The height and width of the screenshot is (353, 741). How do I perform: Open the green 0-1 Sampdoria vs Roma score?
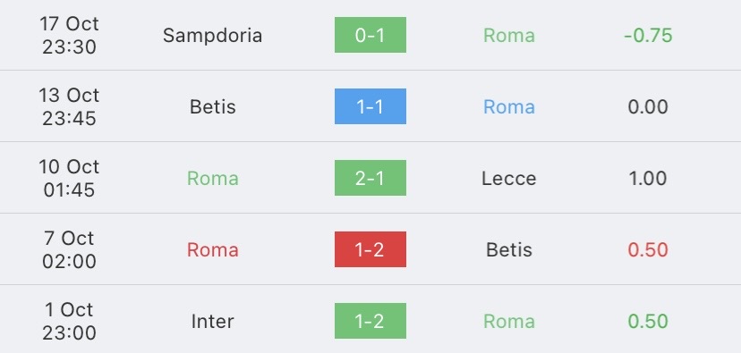pyautogui.click(x=370, y=35)
